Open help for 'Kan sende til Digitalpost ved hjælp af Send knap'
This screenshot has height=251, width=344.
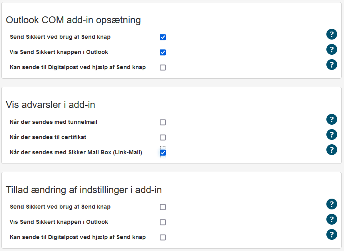(x=332, y=64)
